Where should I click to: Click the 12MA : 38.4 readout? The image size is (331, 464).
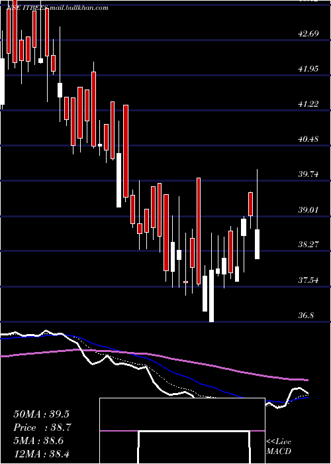(41, 453)
